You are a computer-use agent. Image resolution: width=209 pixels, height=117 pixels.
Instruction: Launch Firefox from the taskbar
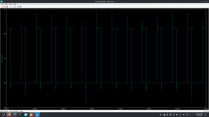tap(9, 115)
